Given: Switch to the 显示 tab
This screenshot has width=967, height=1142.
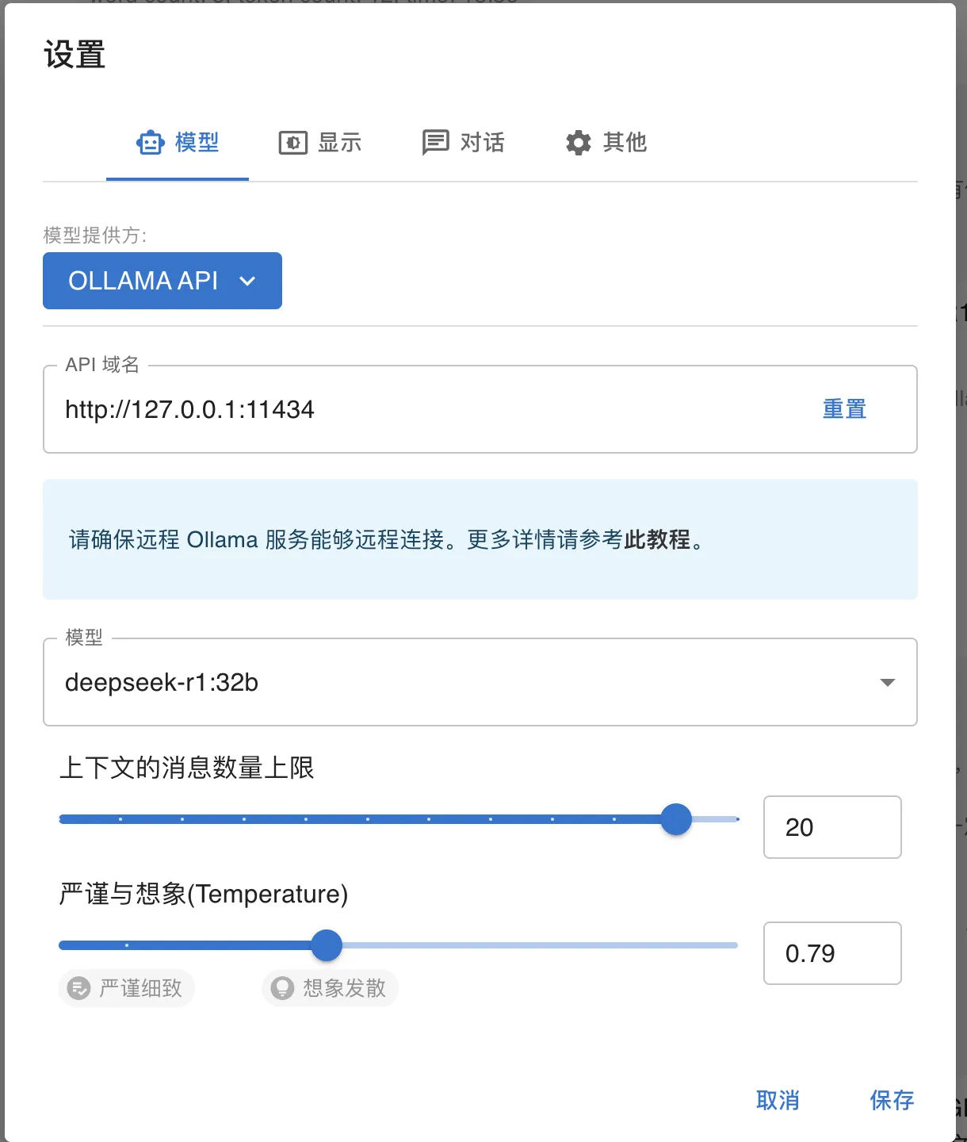Looking at the screenshot, I should point(320,143).
